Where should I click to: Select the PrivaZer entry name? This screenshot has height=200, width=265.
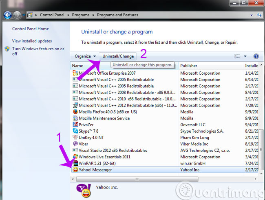(86, 125)
